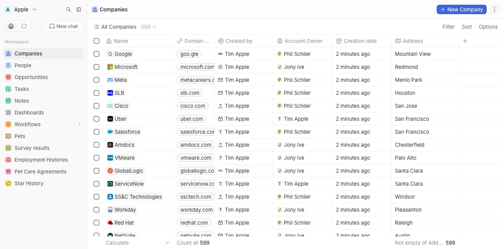
Task: Open the Creation date column header menu
Action: coord(362,41)
